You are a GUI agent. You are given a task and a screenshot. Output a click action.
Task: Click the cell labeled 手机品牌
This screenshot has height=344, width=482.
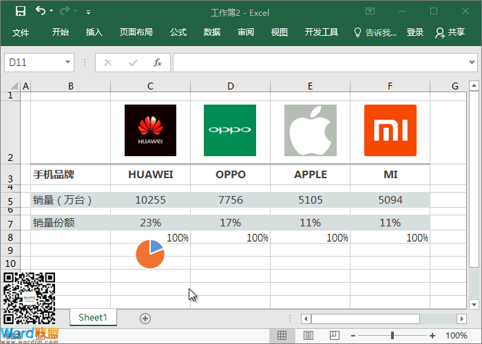tap(70, 175)
